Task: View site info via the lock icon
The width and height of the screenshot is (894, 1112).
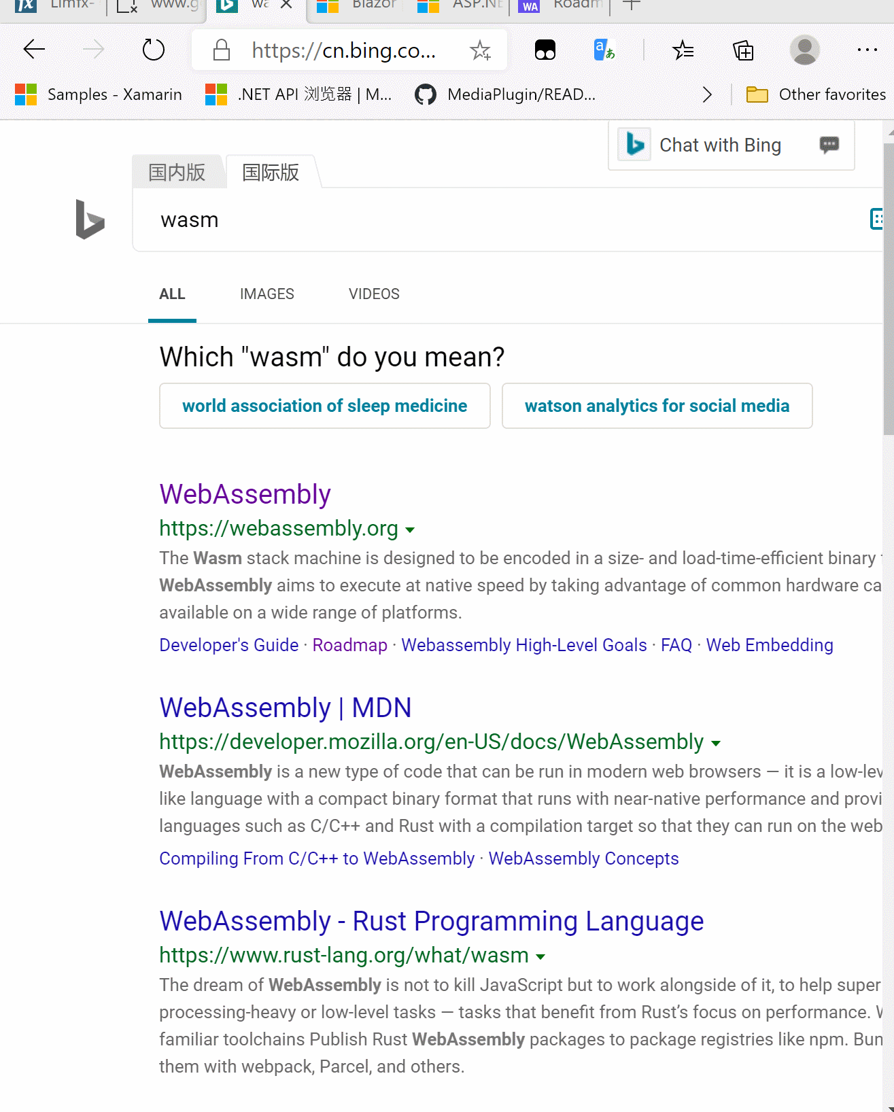Action: coord(222,50)
